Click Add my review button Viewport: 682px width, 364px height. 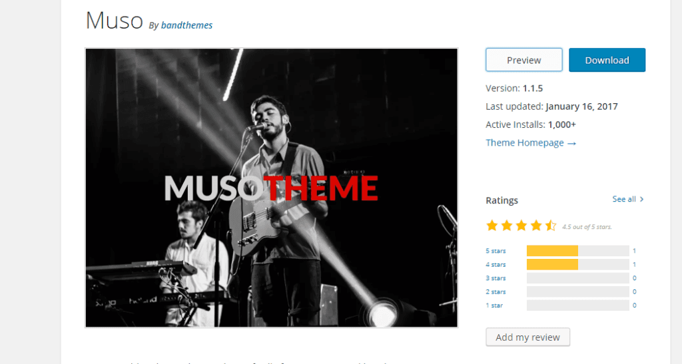click(x=527, y=337)
